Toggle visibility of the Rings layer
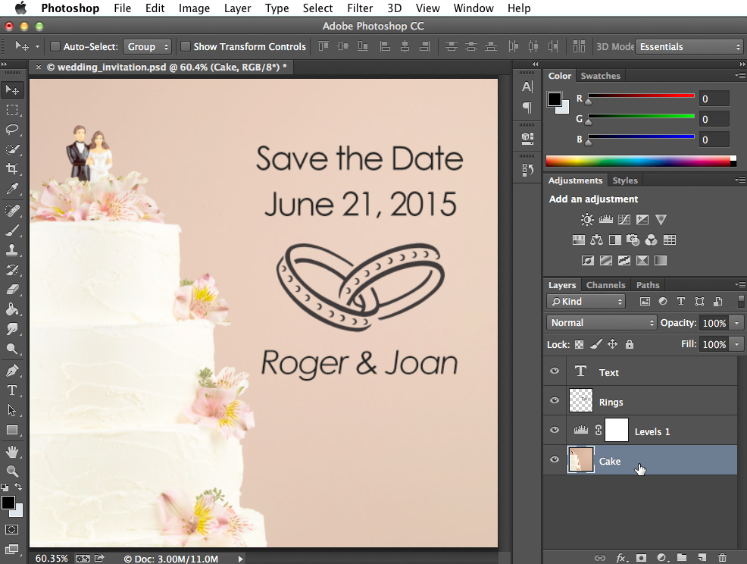Viewport: 747px width, 564px height. [554, 400]
